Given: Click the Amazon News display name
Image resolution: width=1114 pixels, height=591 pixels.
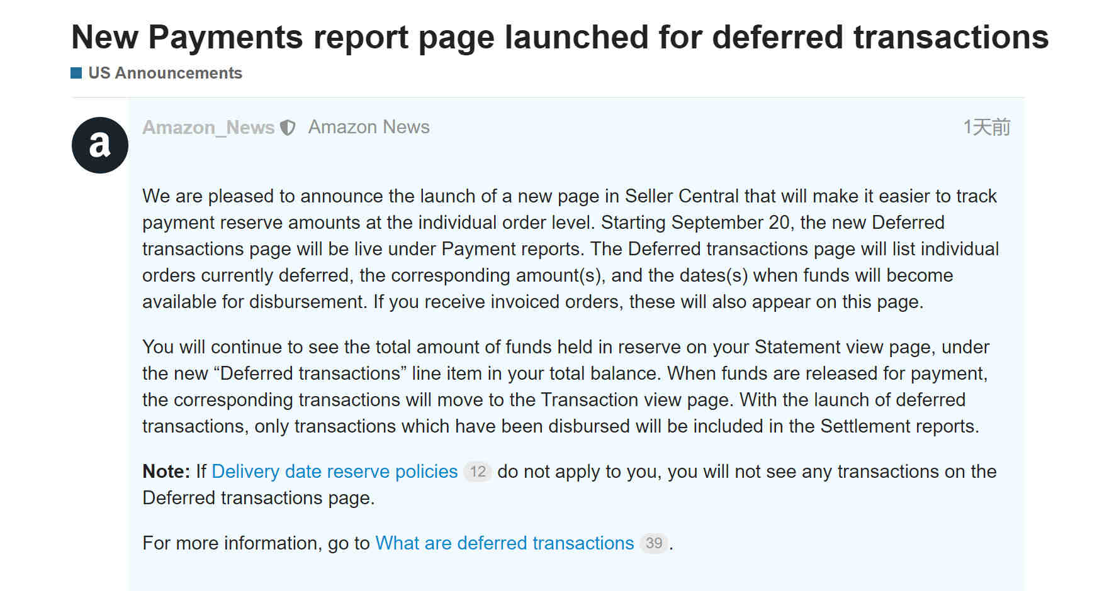Looking at the screenshot, I should pos(369,127).
